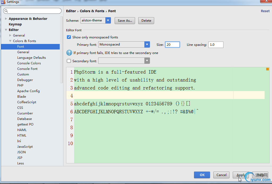Image resolution: width=272 pixels, height=184 pixels.
Task: Click the font Size field
Action: (172, 45)
